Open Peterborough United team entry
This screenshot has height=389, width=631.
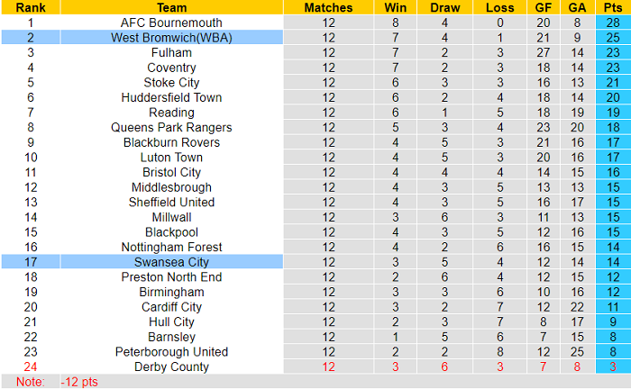click(171, 351)
